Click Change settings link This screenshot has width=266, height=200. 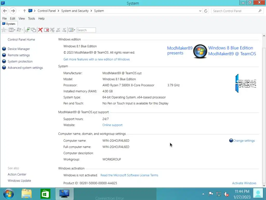pyautogui.click(x=244, y=141)
